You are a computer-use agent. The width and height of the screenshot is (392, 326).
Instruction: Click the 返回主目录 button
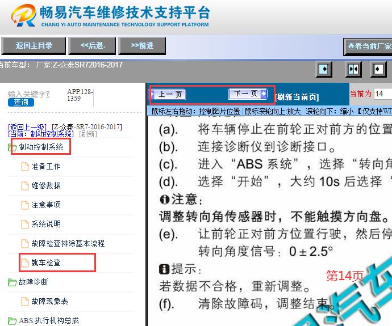pyautogui.click(x=34, y=46)
